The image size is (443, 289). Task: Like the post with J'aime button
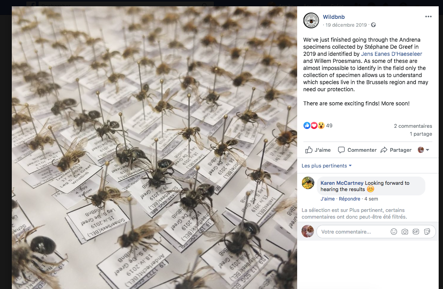(318, 150)
